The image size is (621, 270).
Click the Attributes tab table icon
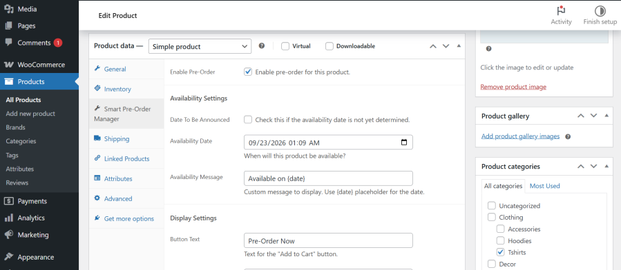(x=97, y=178)
